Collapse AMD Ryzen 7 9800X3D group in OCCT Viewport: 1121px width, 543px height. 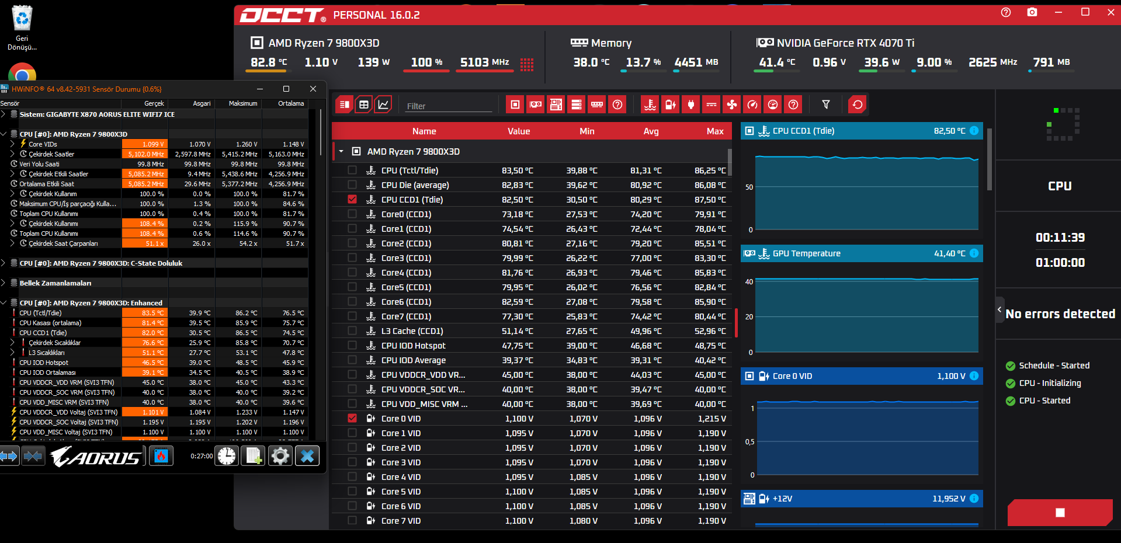(341, 151)
